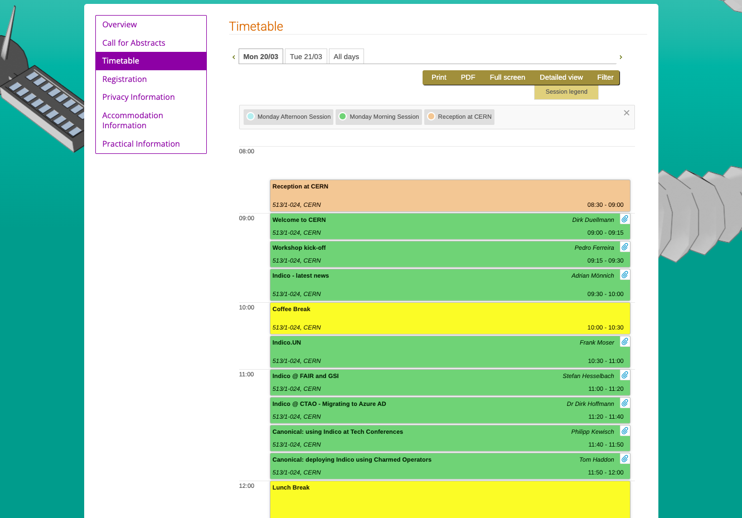Open attachments for Indico - latest news

coord(625,275)
